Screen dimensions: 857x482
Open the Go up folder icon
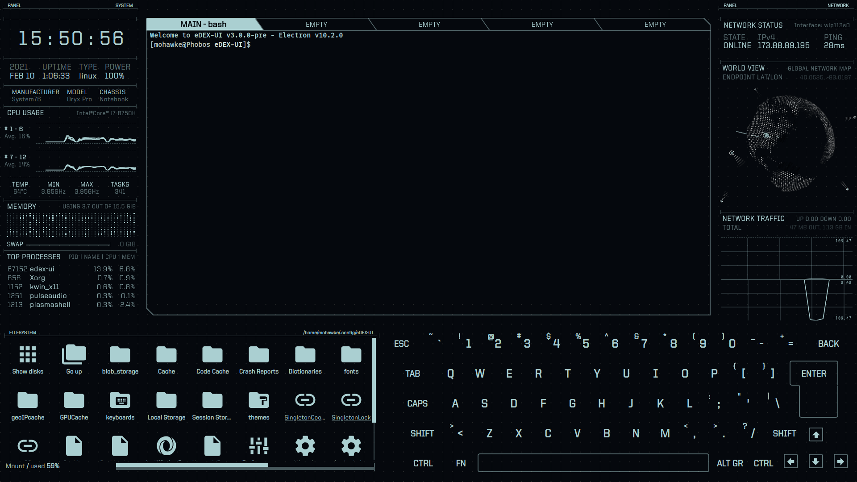[74, 355]
